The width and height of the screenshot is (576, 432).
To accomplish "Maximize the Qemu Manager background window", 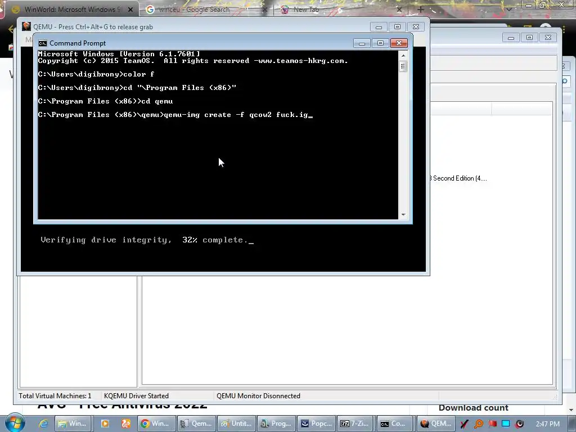I will 529,38.
